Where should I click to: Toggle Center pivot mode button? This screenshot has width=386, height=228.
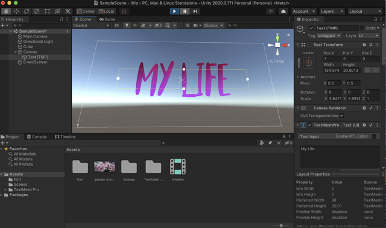pyautogui.click(x=86, y=11)
